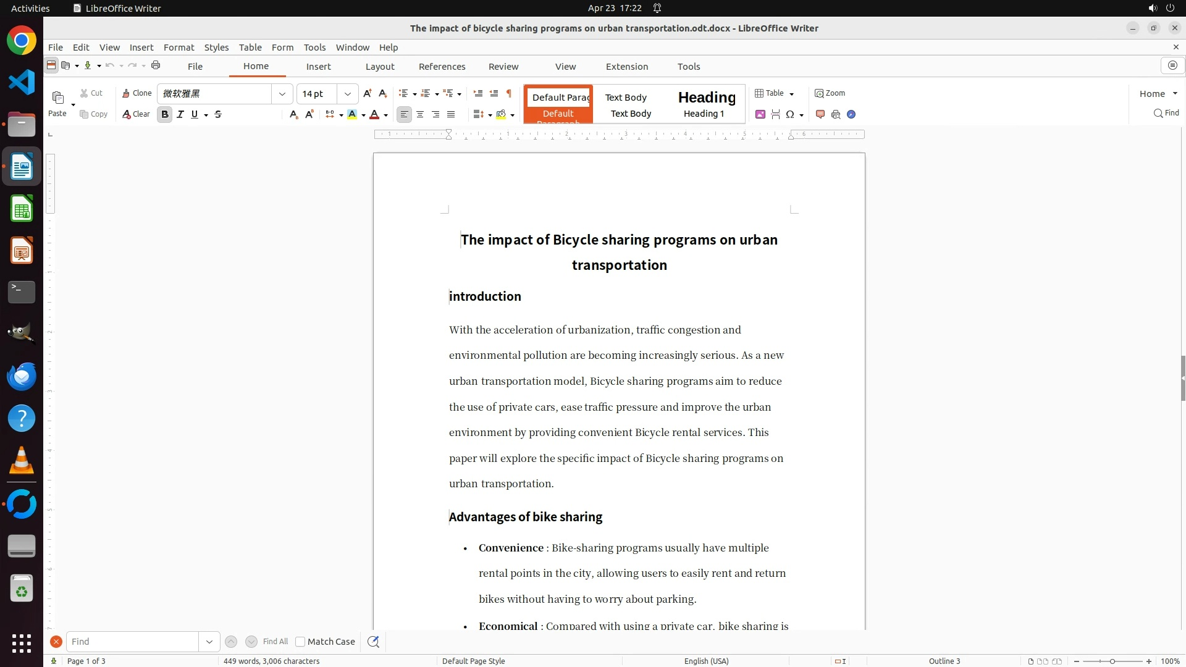
Task: Toggle italic formatting button
Action: click(180, 114)
